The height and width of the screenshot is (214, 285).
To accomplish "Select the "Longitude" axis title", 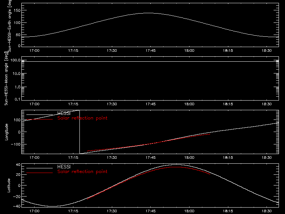I will pos(6,132).
